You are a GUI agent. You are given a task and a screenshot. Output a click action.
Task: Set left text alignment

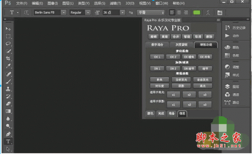[x=172, y=13]
